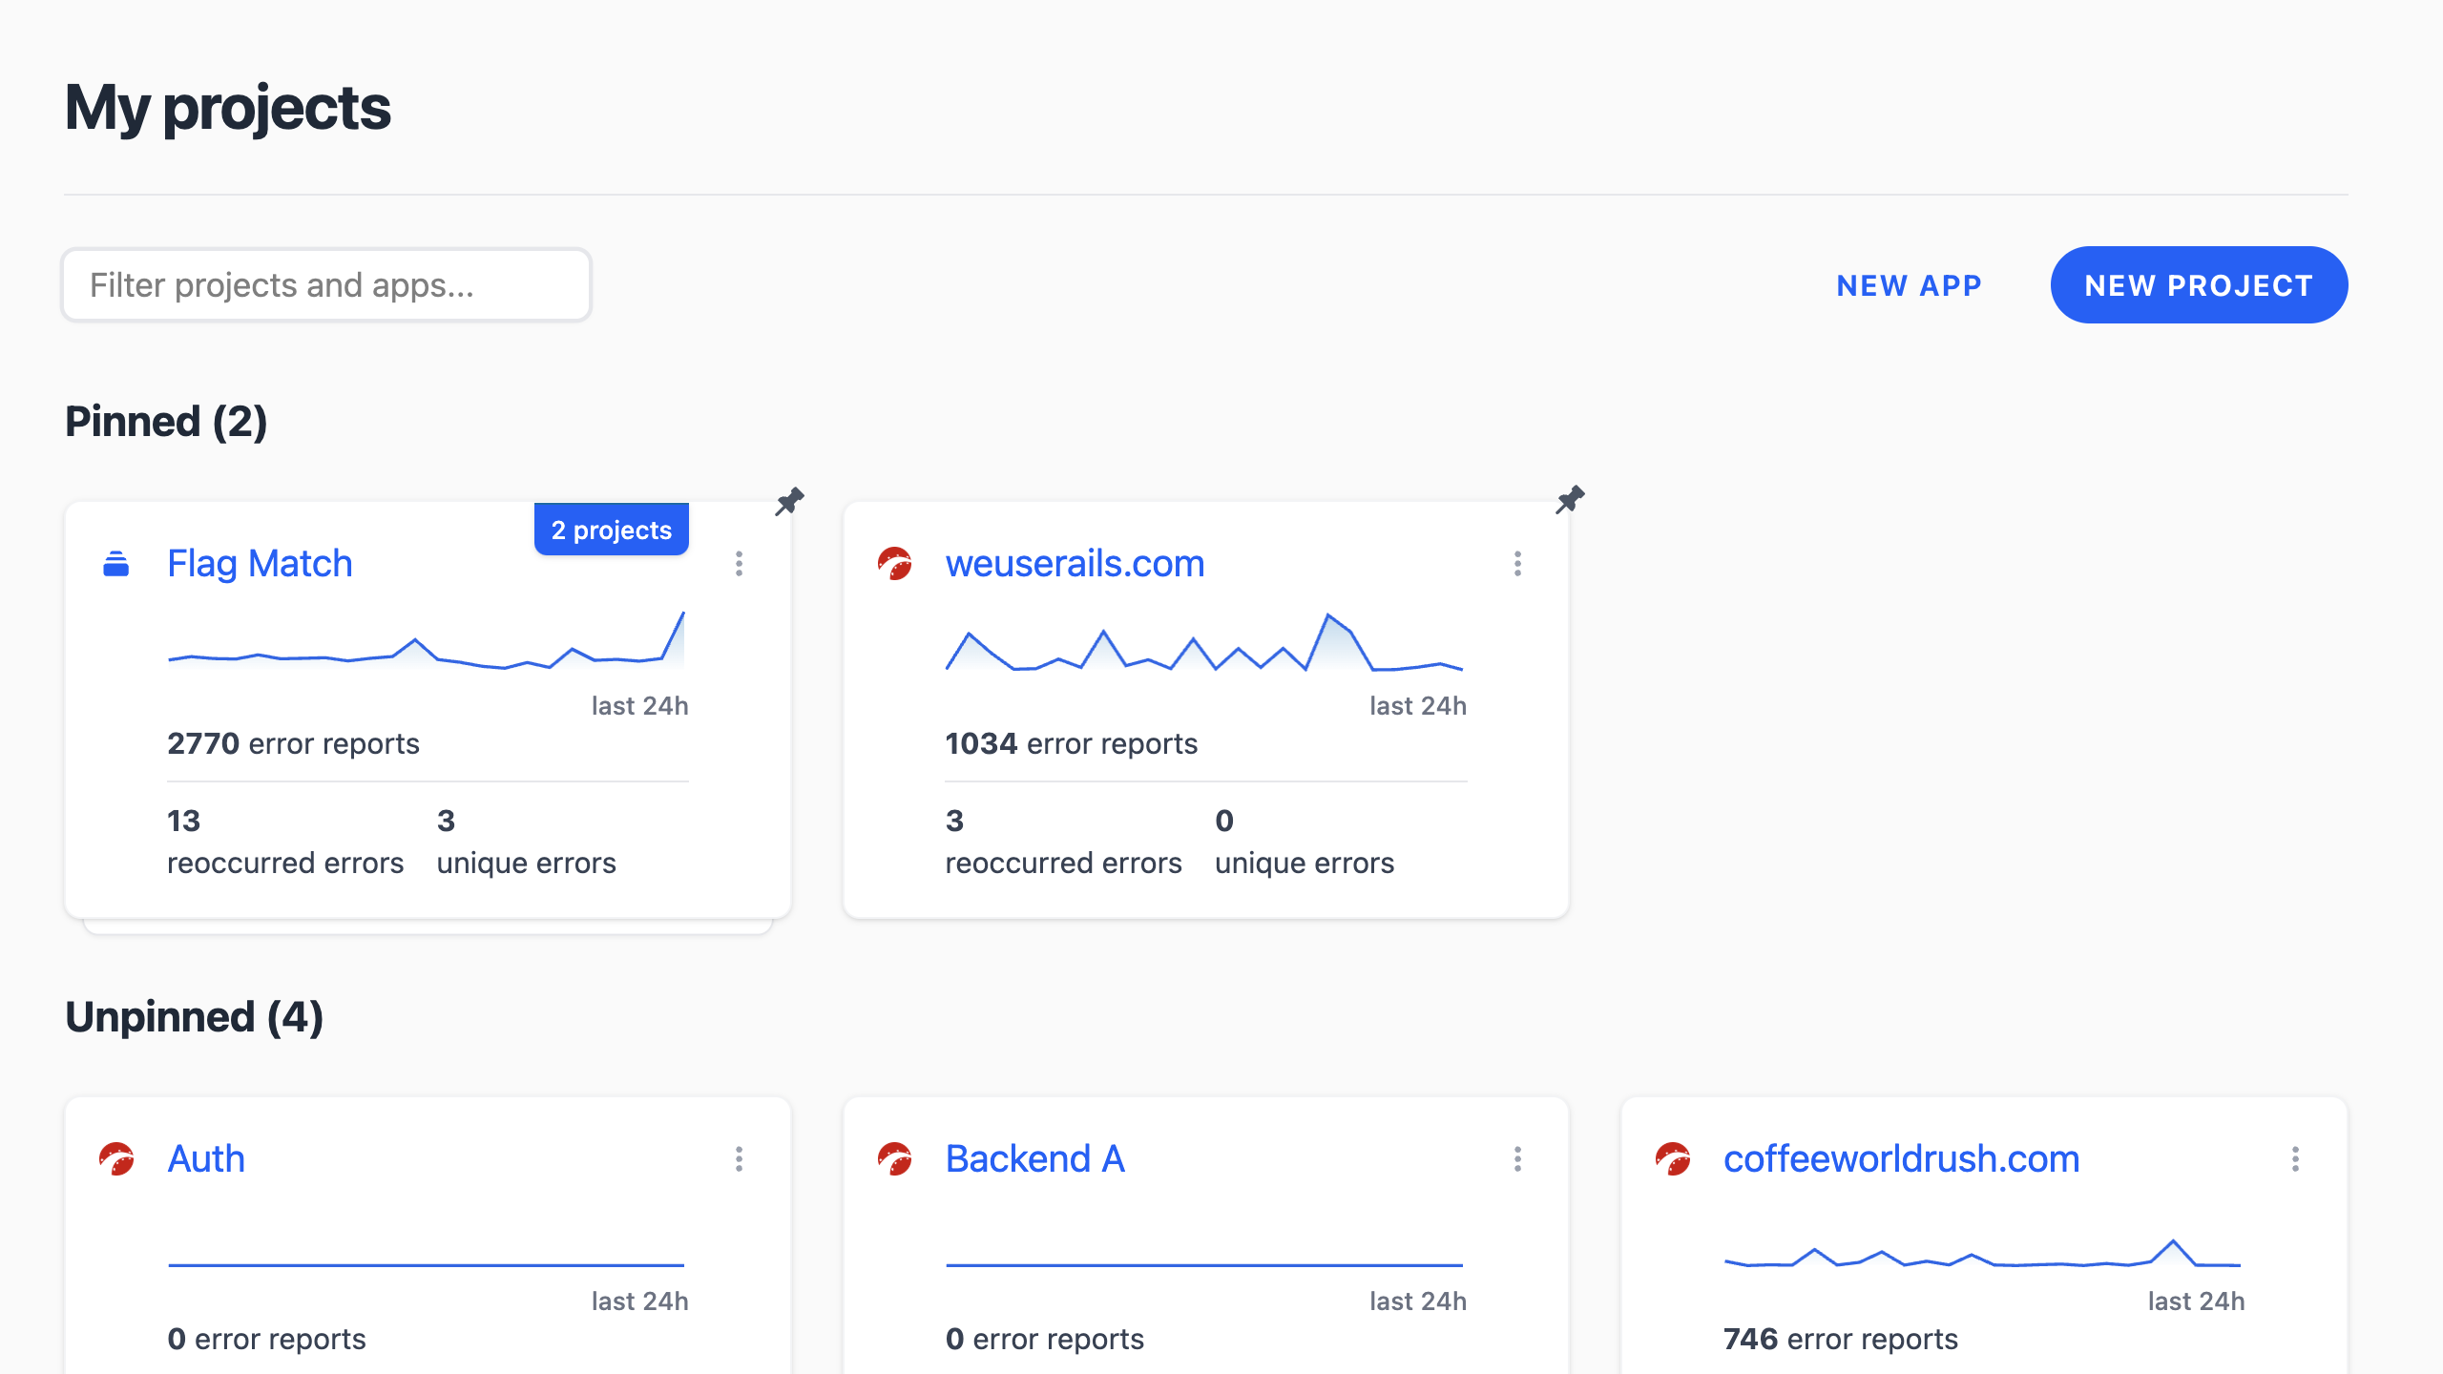Click the Flag Match project stack icon
Image resolution: width=2443 pixels, height=1374 pixels.
coord(116,564)
